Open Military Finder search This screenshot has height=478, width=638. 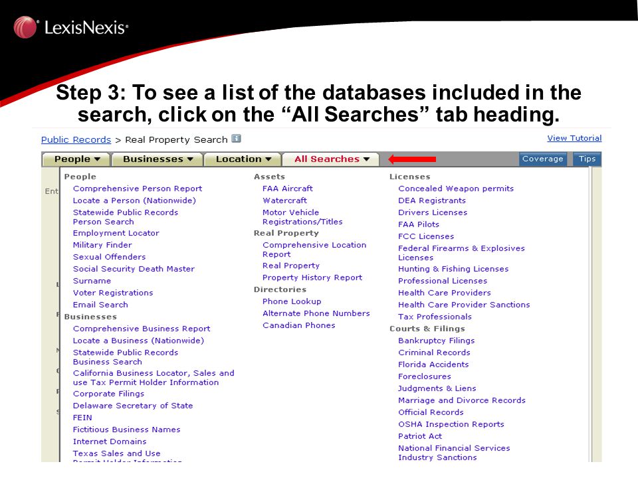pyautogui.click(x=102, y=245)
